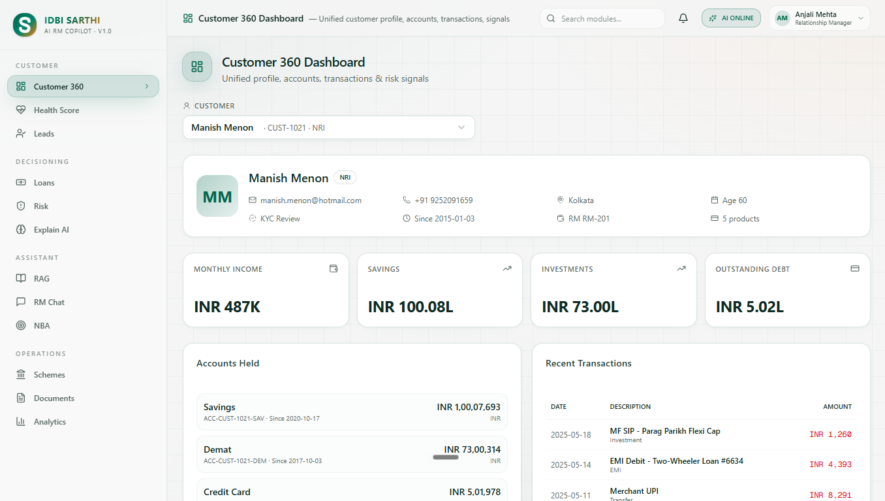Click 'Since 2015-01-03' text
The width and height of the screenshot is (885, 501).
tap(444, 219)
